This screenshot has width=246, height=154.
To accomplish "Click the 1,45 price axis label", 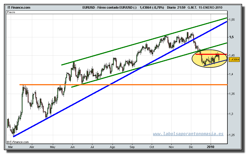I will point(232,55).
